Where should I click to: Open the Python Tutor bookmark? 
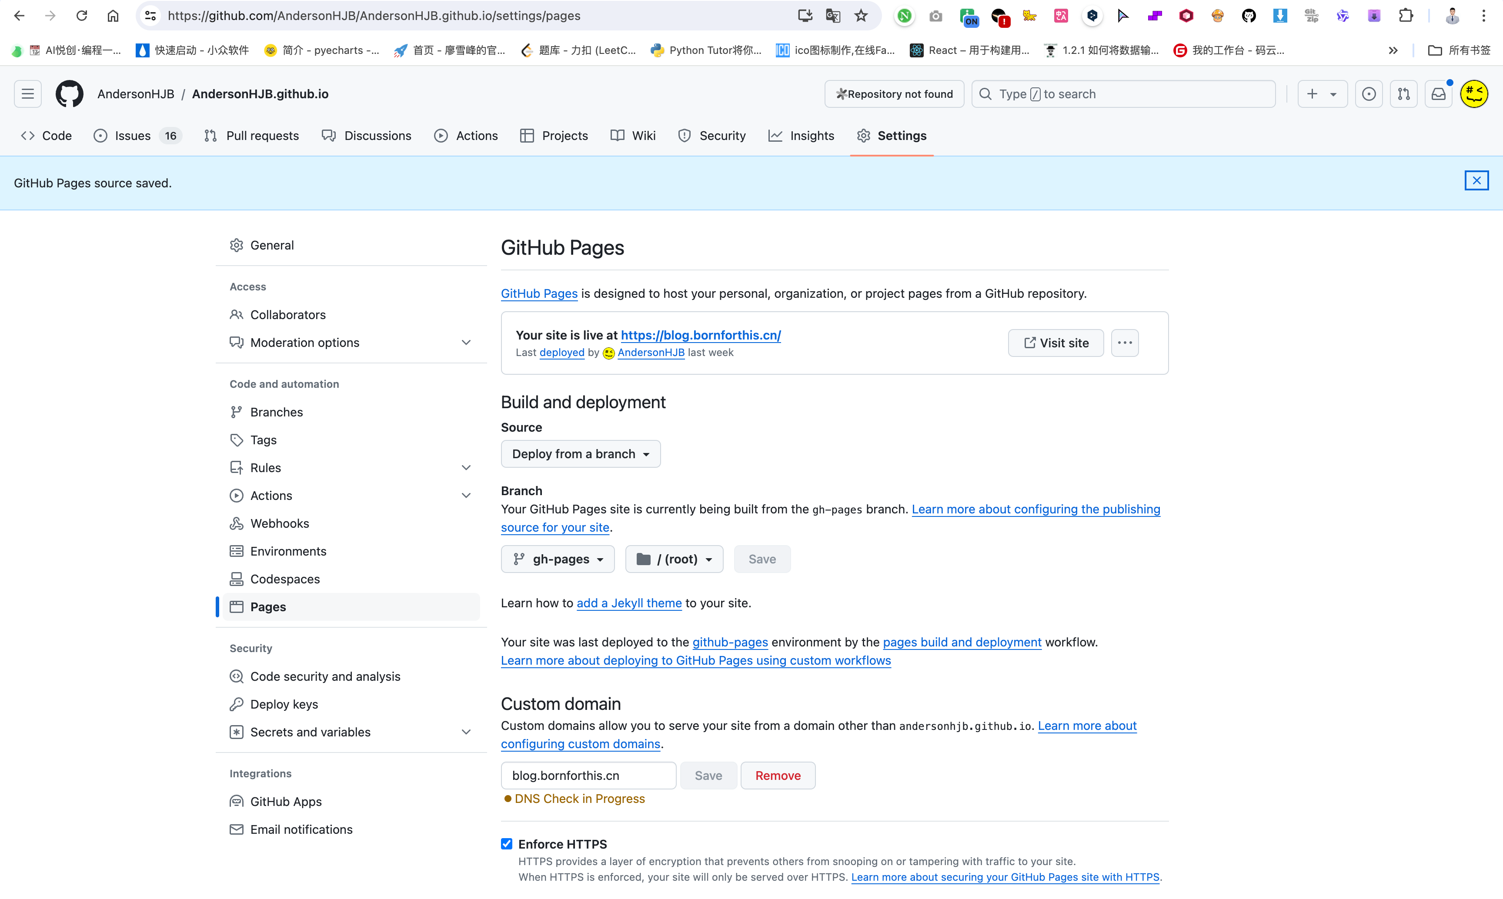point(706,50)
